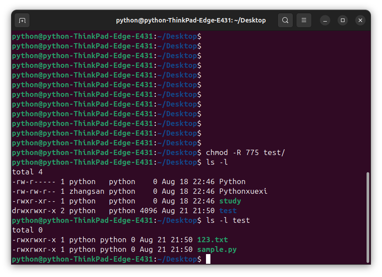Click the file name sample.py
382x277 pixels.
tap(217, 250)
